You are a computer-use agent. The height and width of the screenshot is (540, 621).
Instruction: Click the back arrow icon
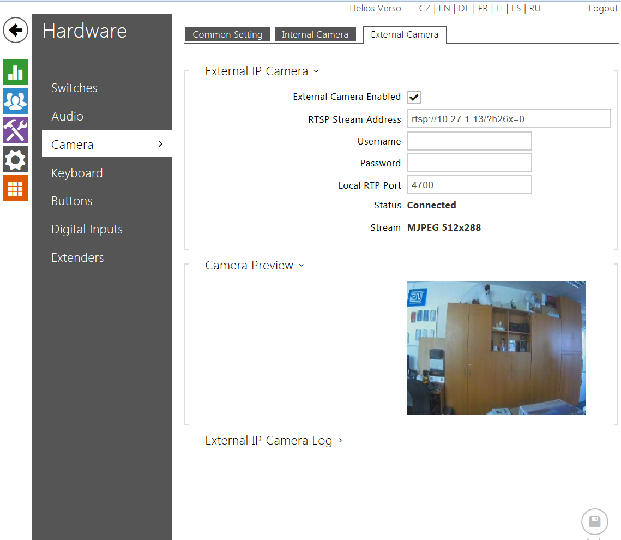click(15, 30)
